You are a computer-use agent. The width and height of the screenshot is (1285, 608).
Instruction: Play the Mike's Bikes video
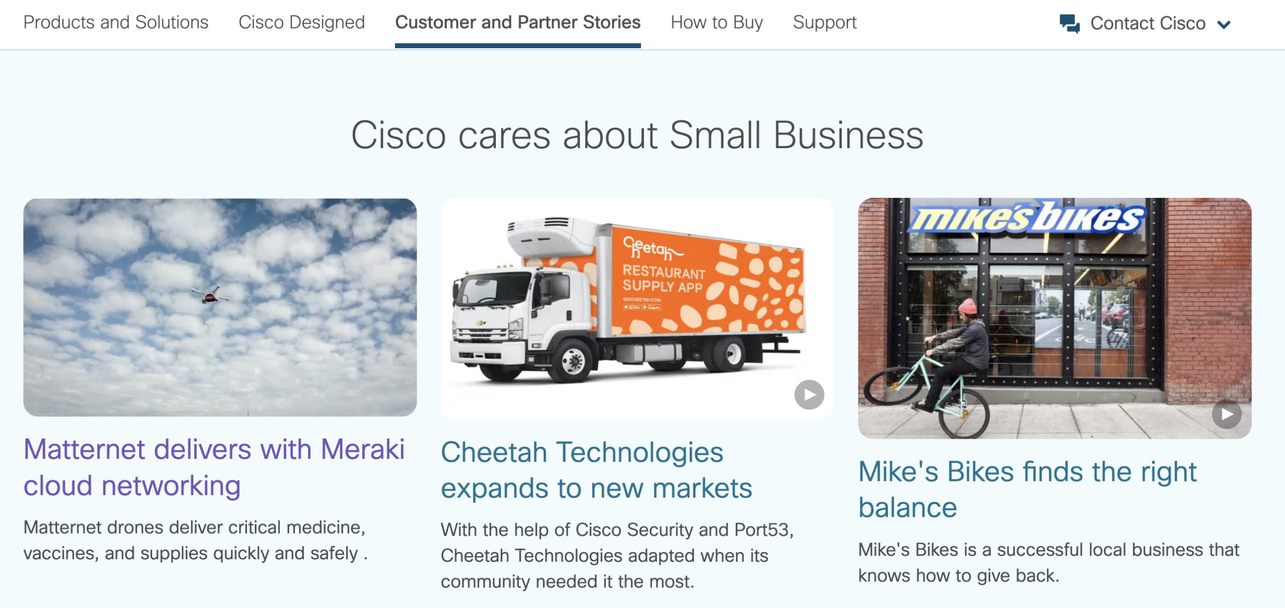tap(1227, 414)
